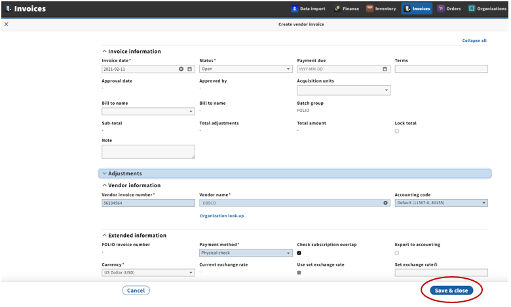Click the Organizations app icon
Image resolution: width=511 pixels, height=307 pixels.
click(x=472, y=9)
